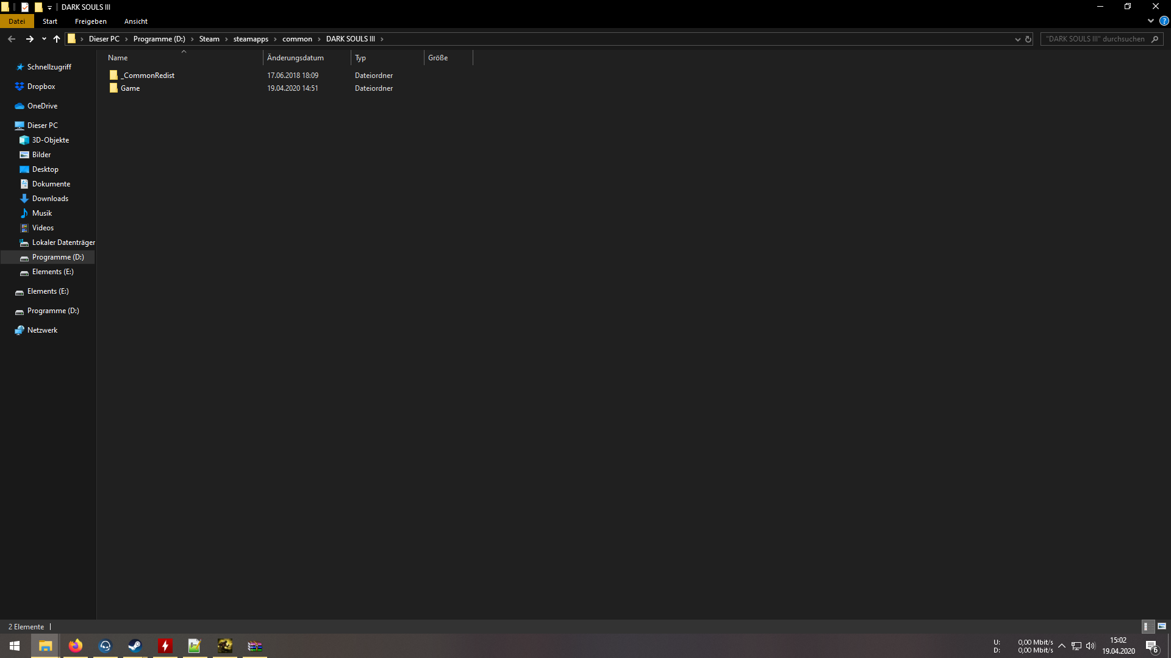Open the Freigeben ribbon tab
1171x658 pixels.
click(90, 21)
